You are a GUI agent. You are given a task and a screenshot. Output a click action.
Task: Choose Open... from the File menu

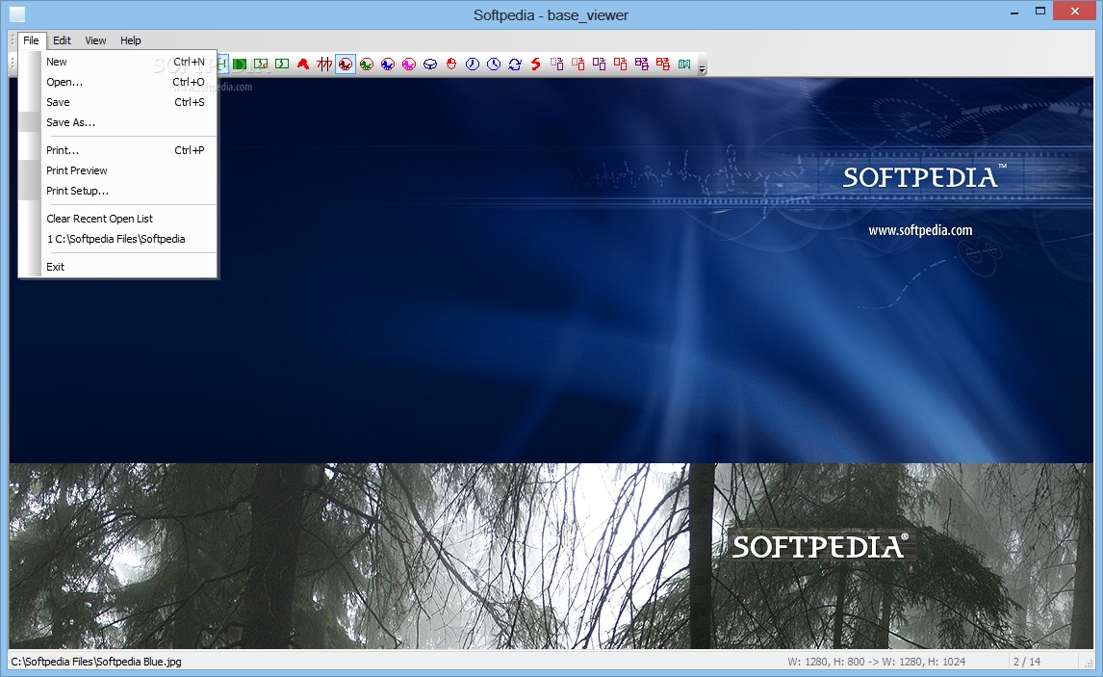(117, 82)
